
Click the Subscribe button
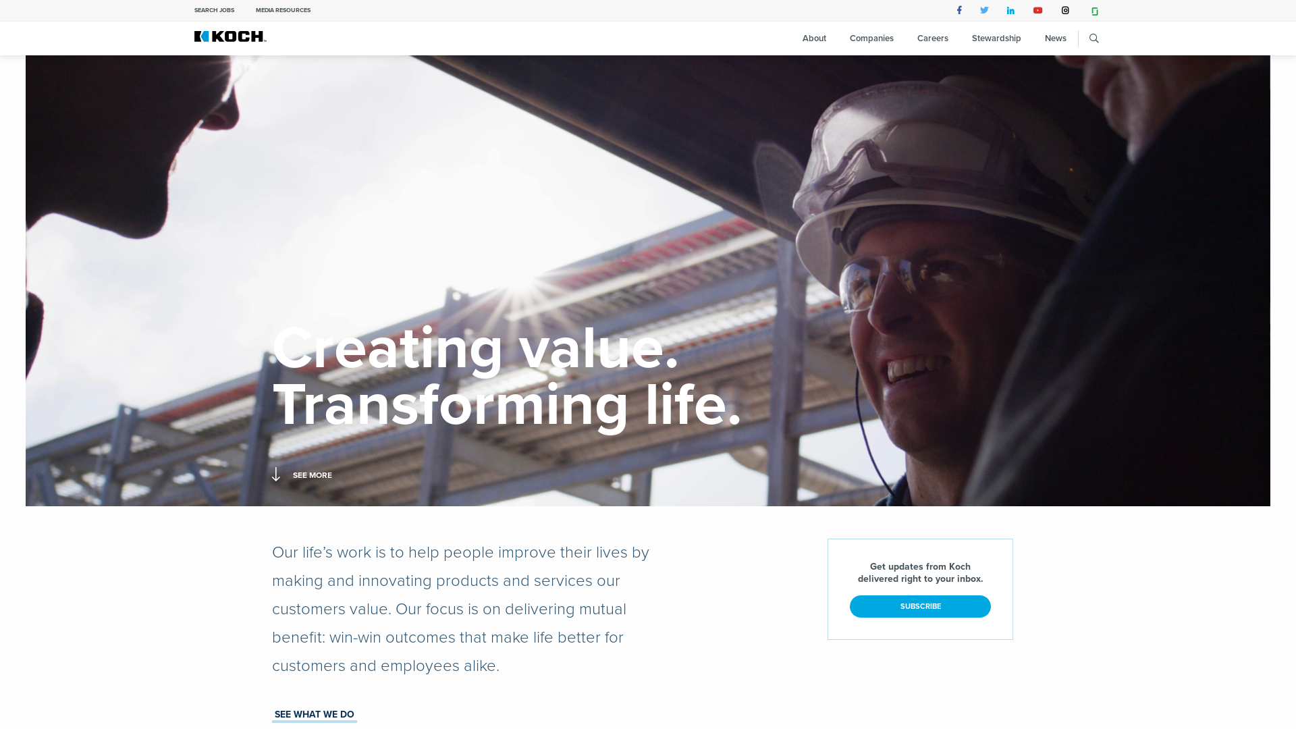(x=920, y=606)
